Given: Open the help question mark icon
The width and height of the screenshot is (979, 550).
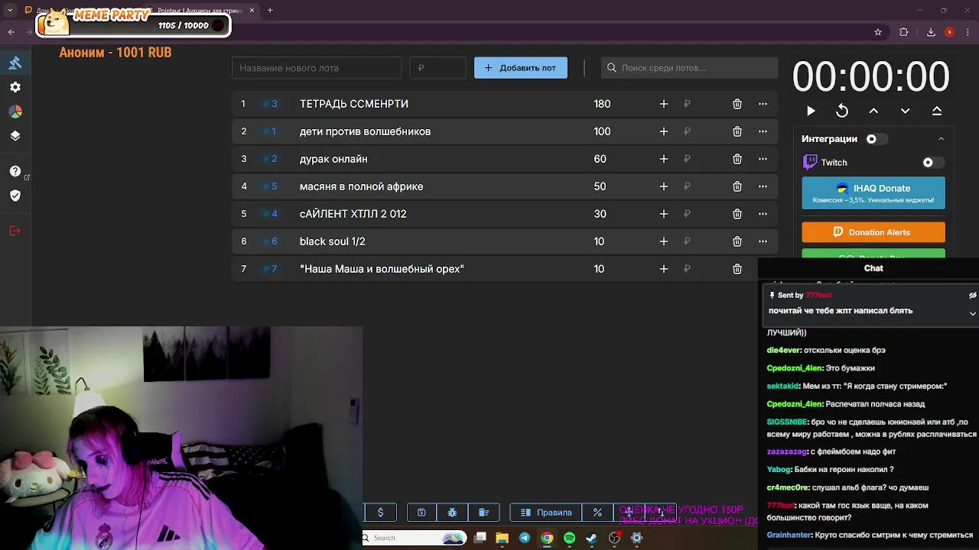Looking at the screenshot, I should click(x=15, y=171).
